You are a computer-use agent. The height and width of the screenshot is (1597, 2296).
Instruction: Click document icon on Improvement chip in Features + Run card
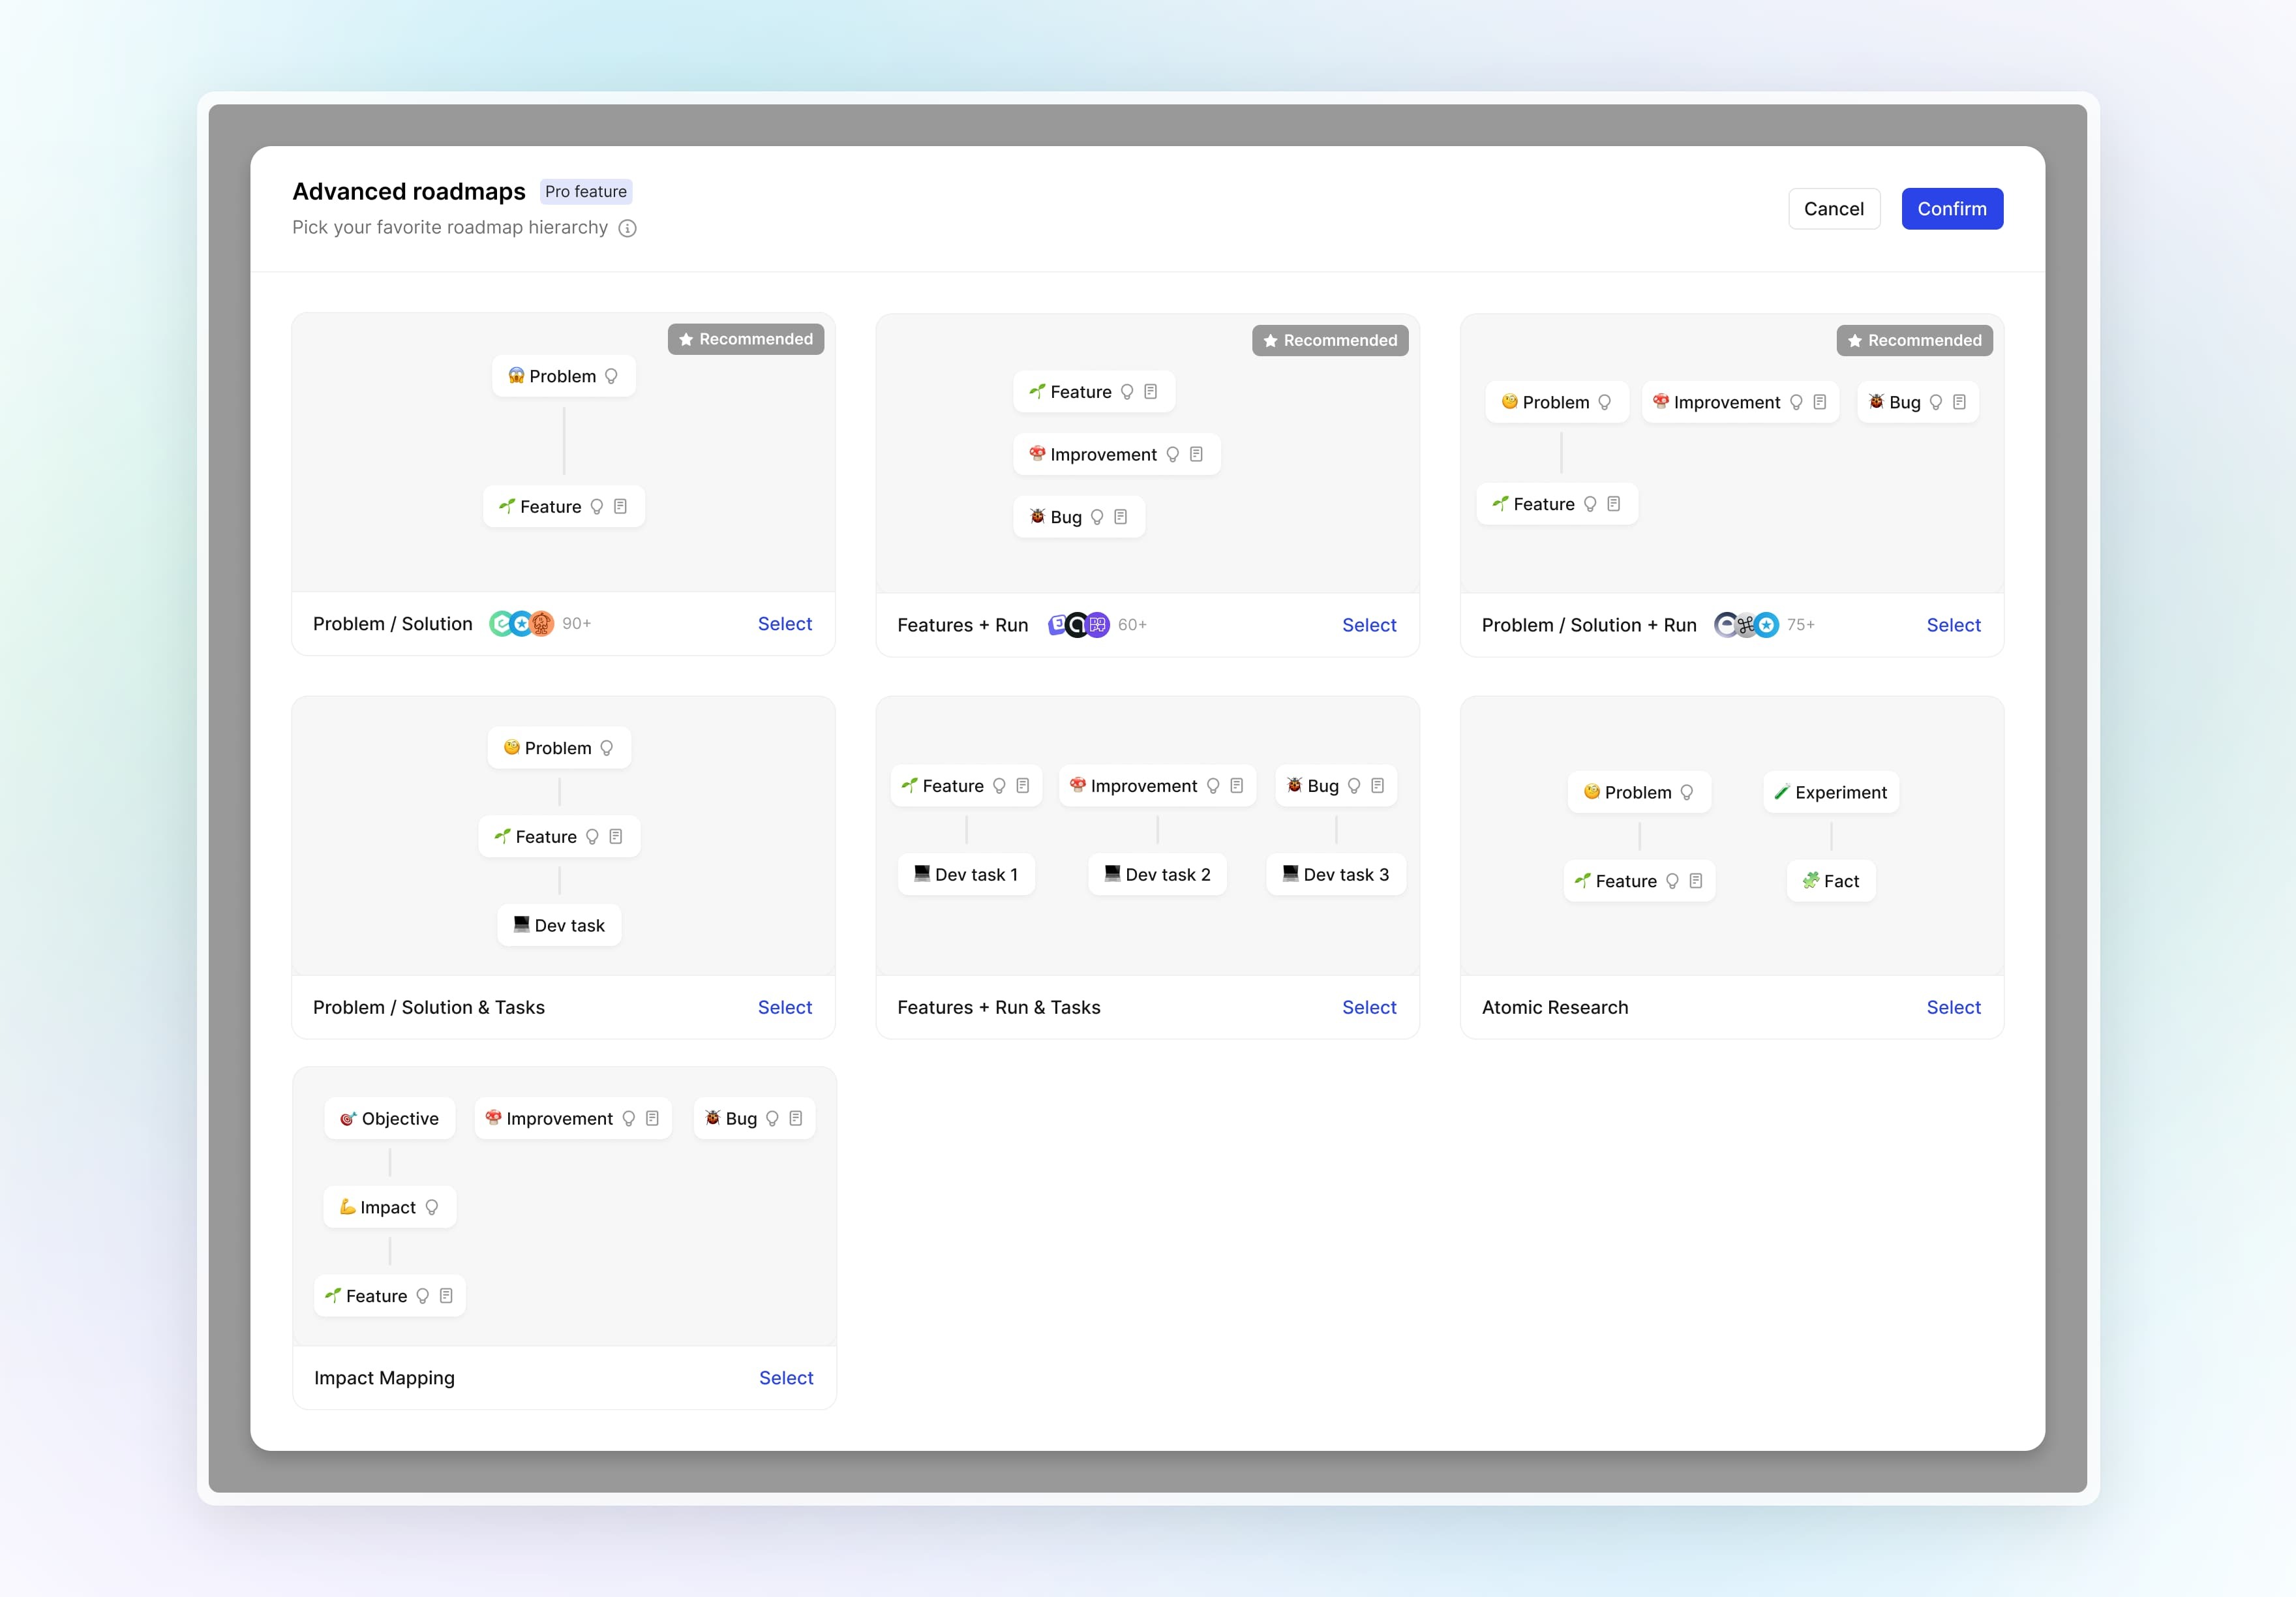tap(1196, 454)
